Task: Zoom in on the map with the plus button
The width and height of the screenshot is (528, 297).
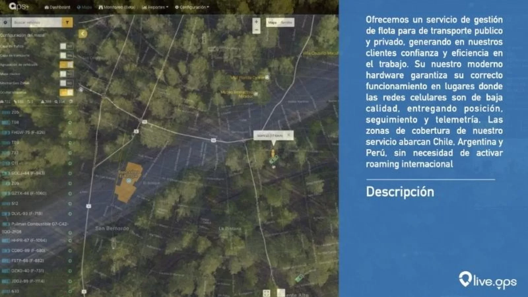Action: (x=256, y=22)
